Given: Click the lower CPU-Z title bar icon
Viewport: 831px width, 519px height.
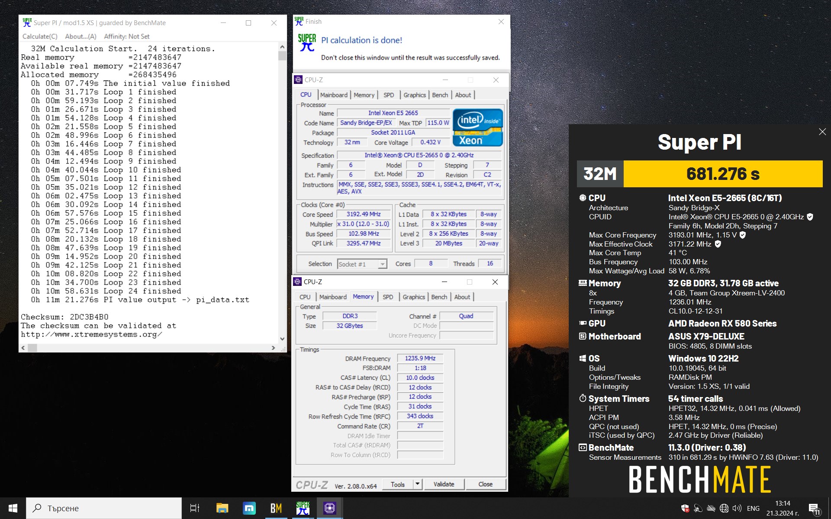Looking at the screenshot, I should point(297,282).
